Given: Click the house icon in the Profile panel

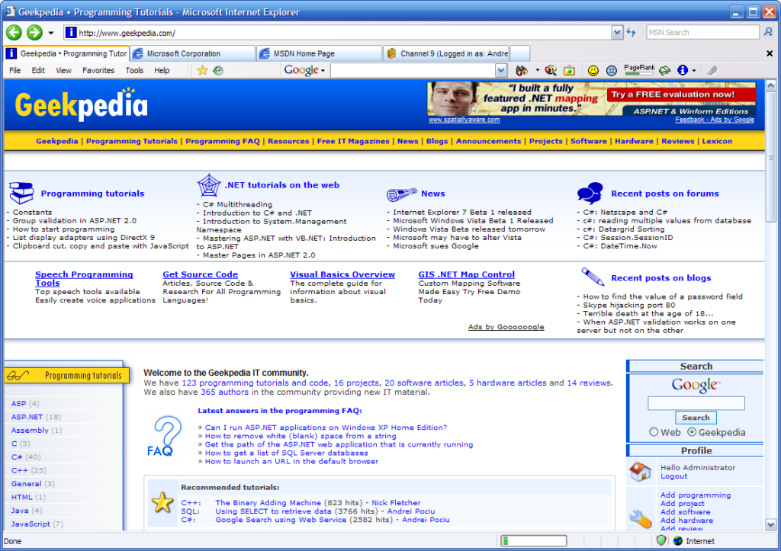Looking at the screenshot, I should coord(640,471).
